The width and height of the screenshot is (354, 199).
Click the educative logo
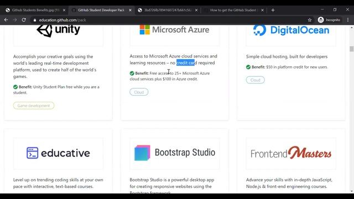[58, 153]
